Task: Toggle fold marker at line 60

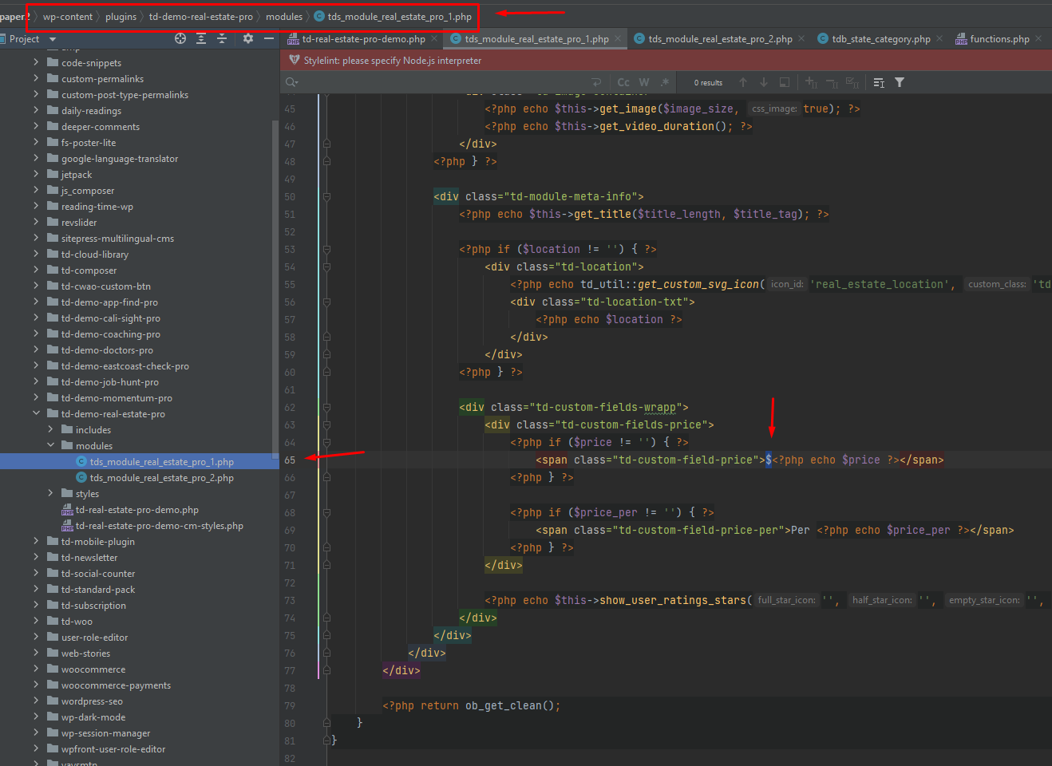Action: point(326,372)
